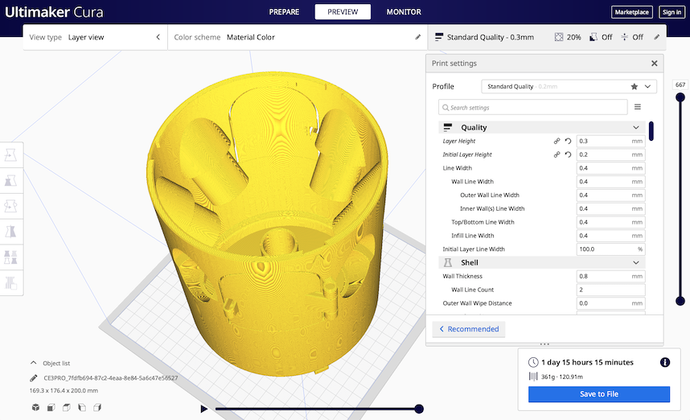Open settings visibility hamburger menu
This screenshot has width=690, height=420.
pos(637,107)
